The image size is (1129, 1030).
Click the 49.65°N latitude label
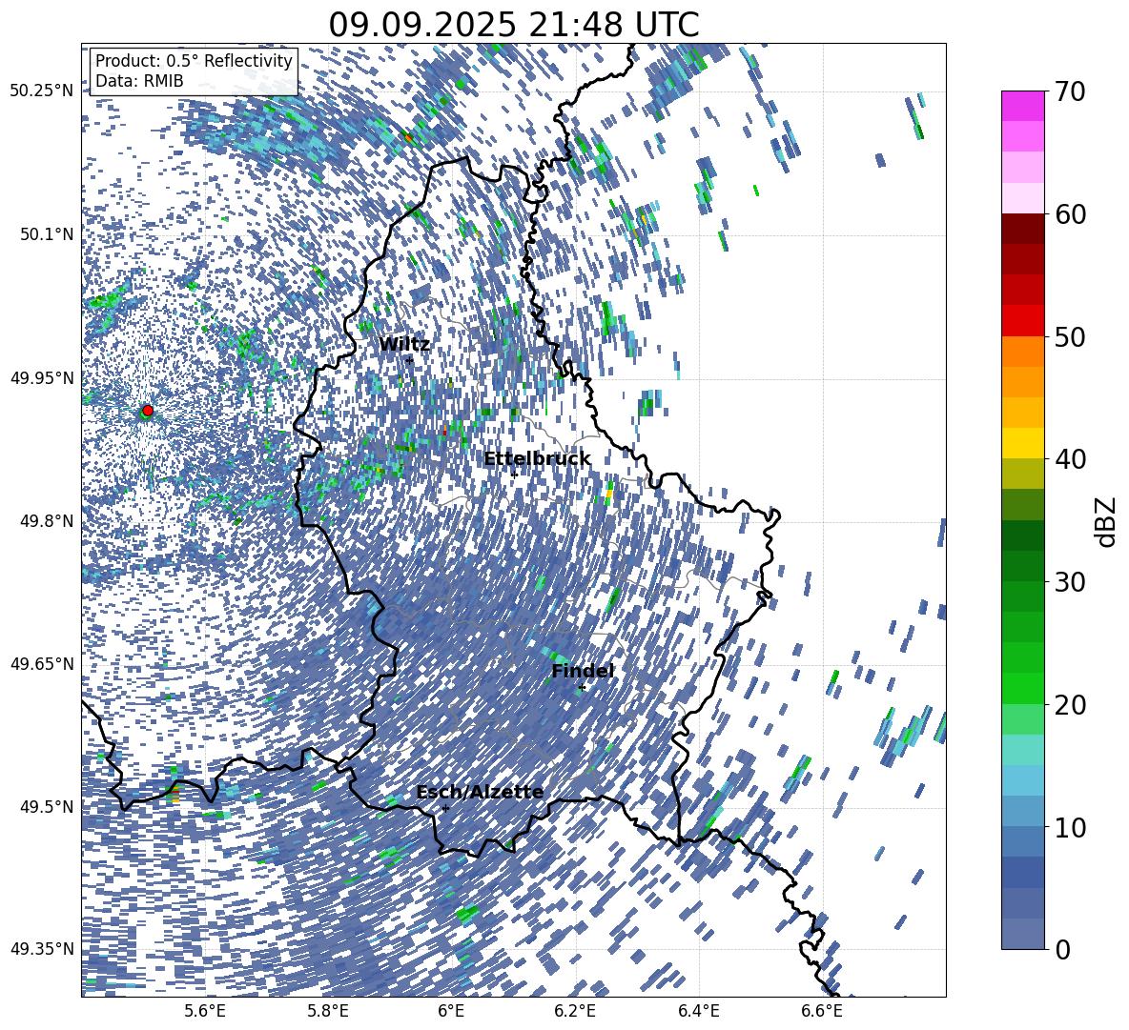pos(43,663)
